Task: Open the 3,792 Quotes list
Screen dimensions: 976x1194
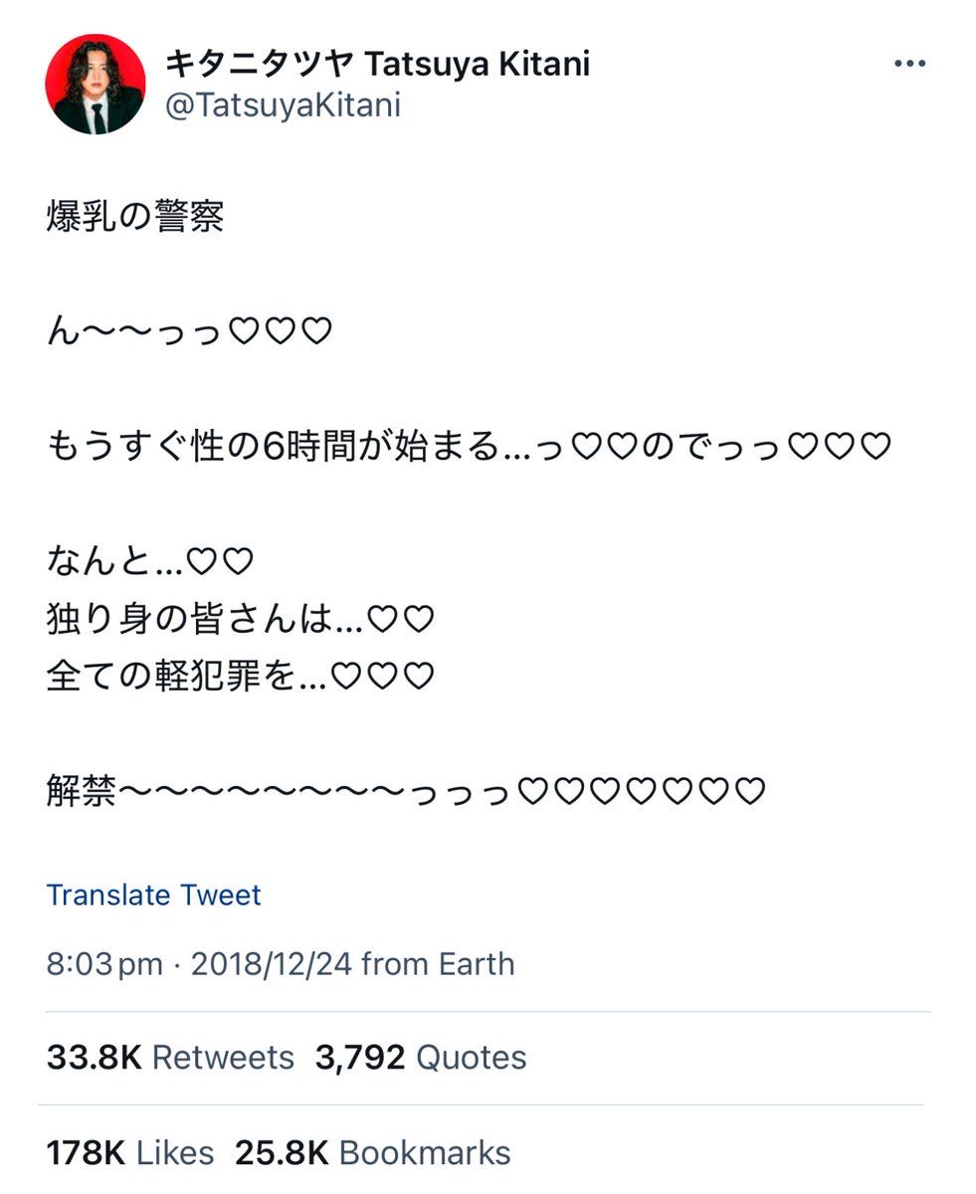Action: [421, 1057]
